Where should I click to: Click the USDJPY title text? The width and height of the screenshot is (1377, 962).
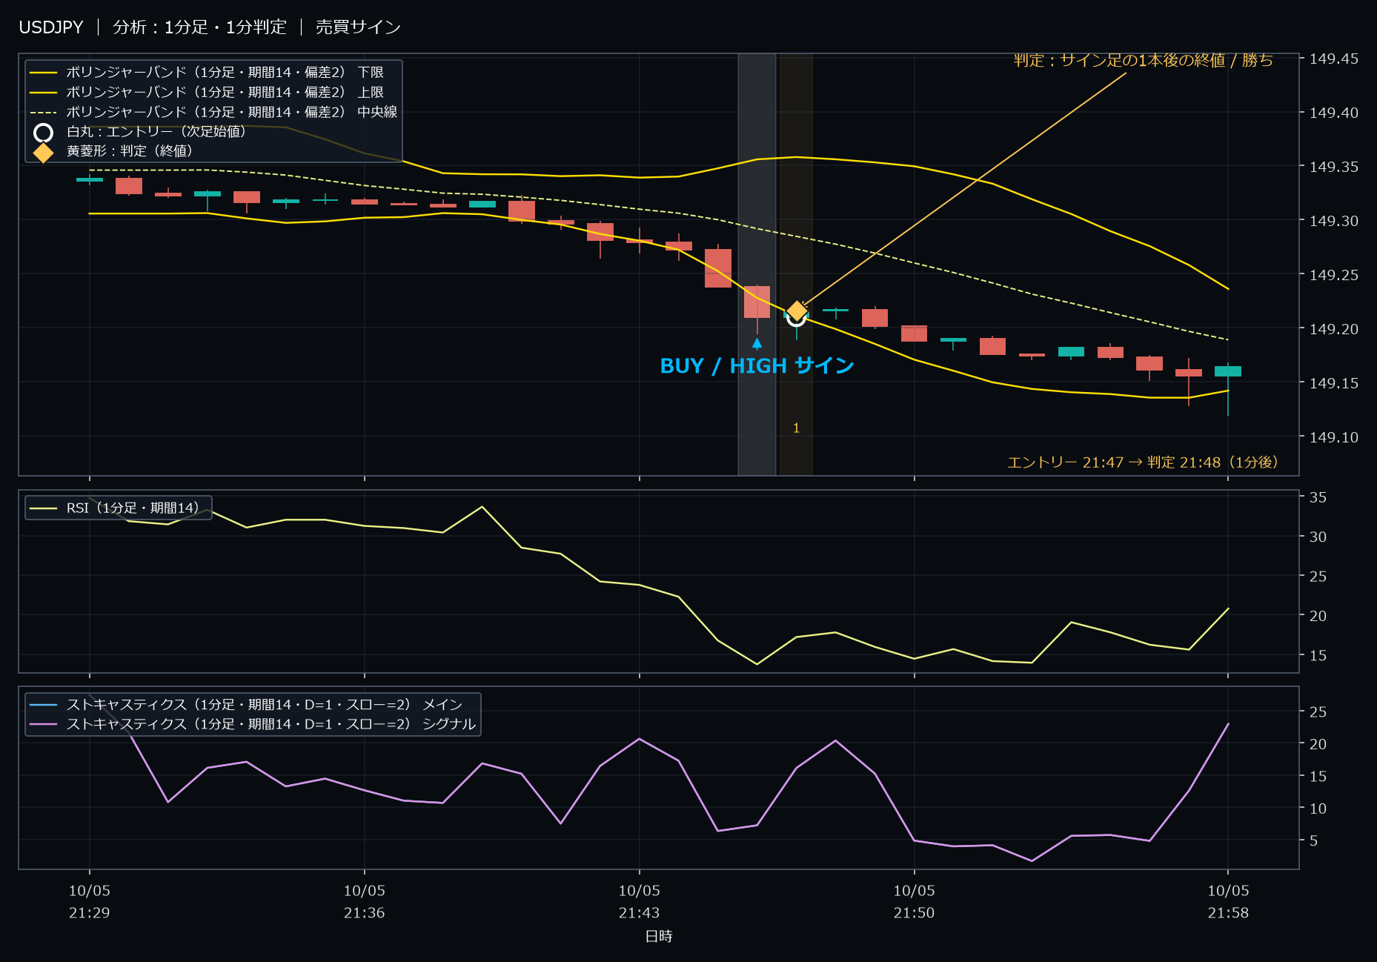51,27
